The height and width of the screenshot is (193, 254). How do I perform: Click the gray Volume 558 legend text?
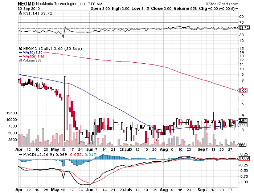(x=32, y=60)
